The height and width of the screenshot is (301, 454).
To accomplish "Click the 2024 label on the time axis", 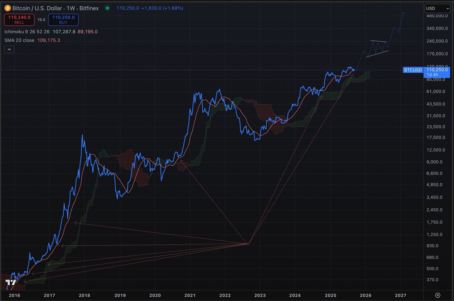I will (295, 295).
